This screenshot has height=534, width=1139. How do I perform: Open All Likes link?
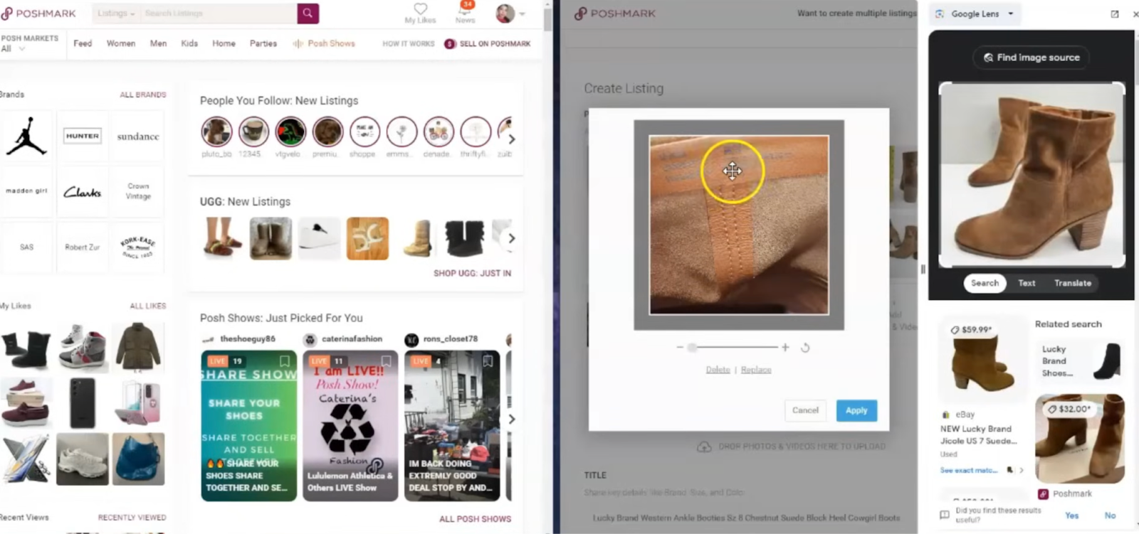coord(148,306)
